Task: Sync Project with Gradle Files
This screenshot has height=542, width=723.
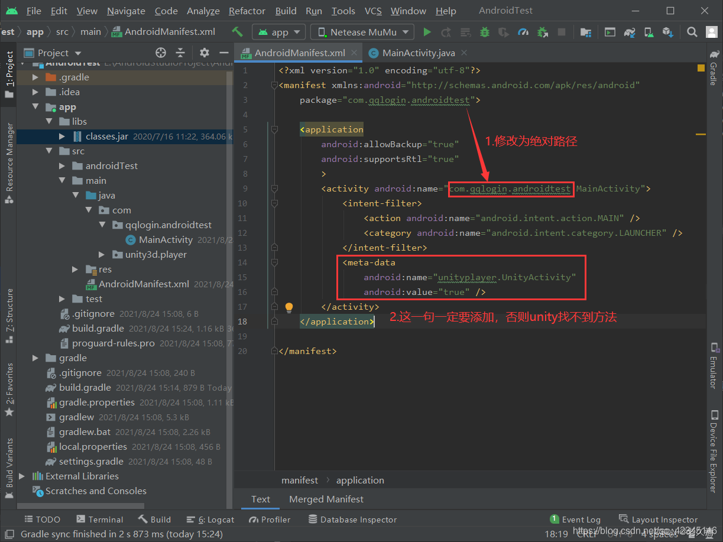Action: 628,32
